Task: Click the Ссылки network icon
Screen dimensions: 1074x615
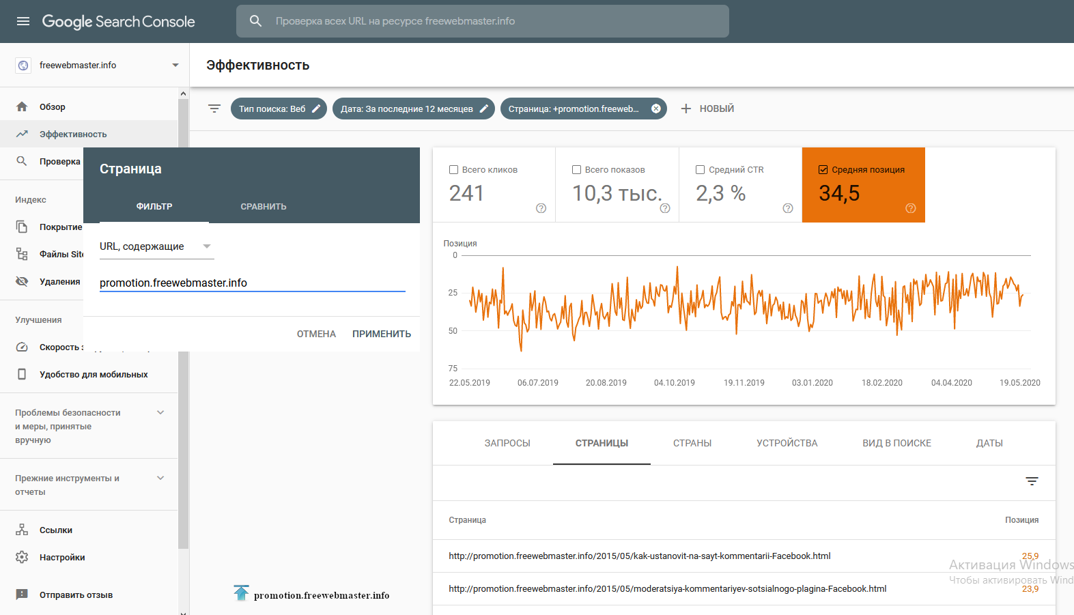Action: tap(22, 530)
